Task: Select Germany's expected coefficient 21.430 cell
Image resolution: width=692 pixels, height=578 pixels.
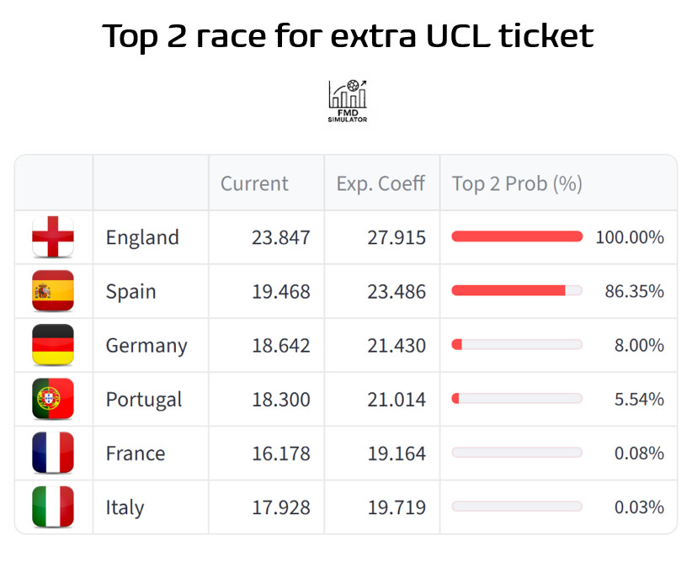Action: tap(397, 346)
